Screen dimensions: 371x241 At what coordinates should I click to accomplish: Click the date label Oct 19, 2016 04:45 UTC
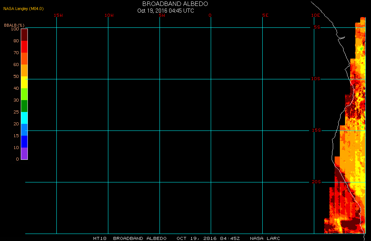(165, 11)
